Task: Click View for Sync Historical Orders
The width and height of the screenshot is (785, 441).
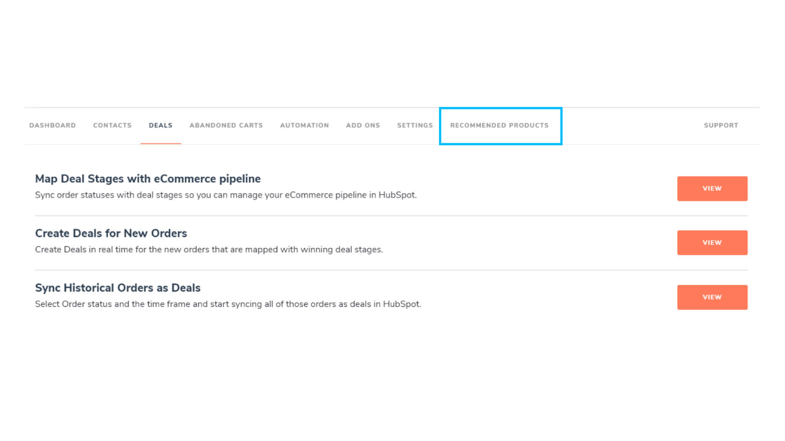Action: 712,297
